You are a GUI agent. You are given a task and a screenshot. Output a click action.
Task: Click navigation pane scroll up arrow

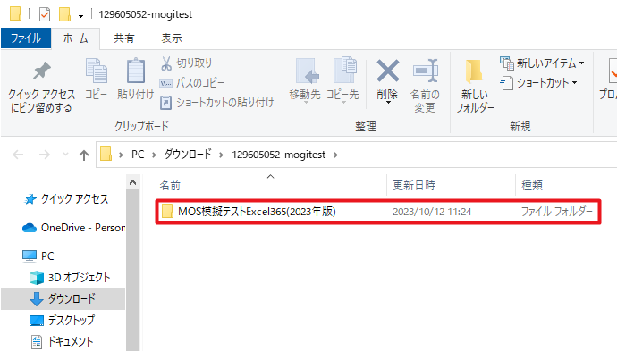(132, 182)
